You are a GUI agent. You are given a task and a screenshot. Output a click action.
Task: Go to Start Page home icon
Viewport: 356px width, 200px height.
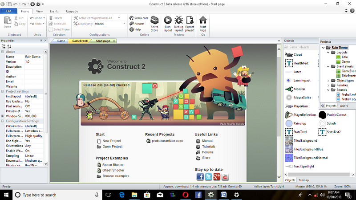pyautogui.click(x=203, y=20)
